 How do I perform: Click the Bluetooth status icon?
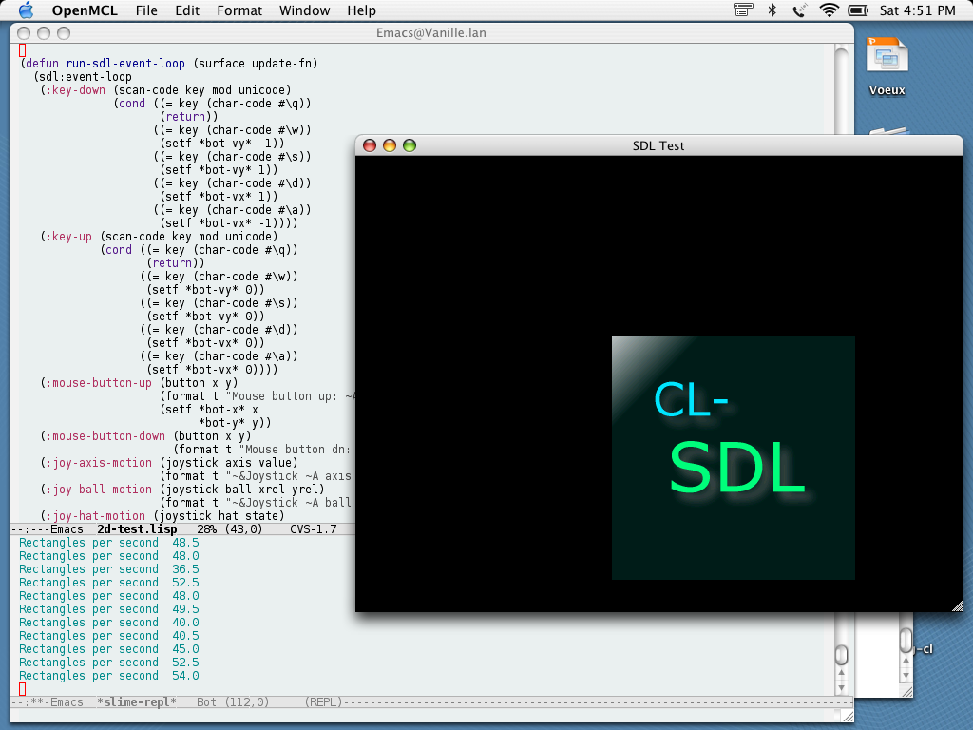point(772,10)
